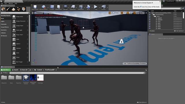The width and height of the screenshot is (185, 104).
Task: Click the Cylinder shape icon
Action: coord(14,48)
